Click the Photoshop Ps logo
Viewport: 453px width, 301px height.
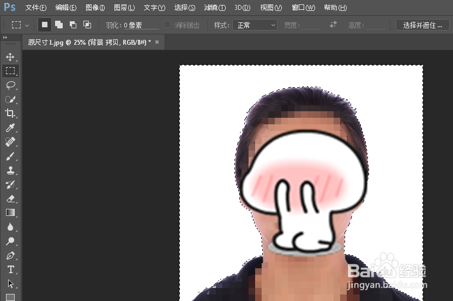(x=9, y=7)
